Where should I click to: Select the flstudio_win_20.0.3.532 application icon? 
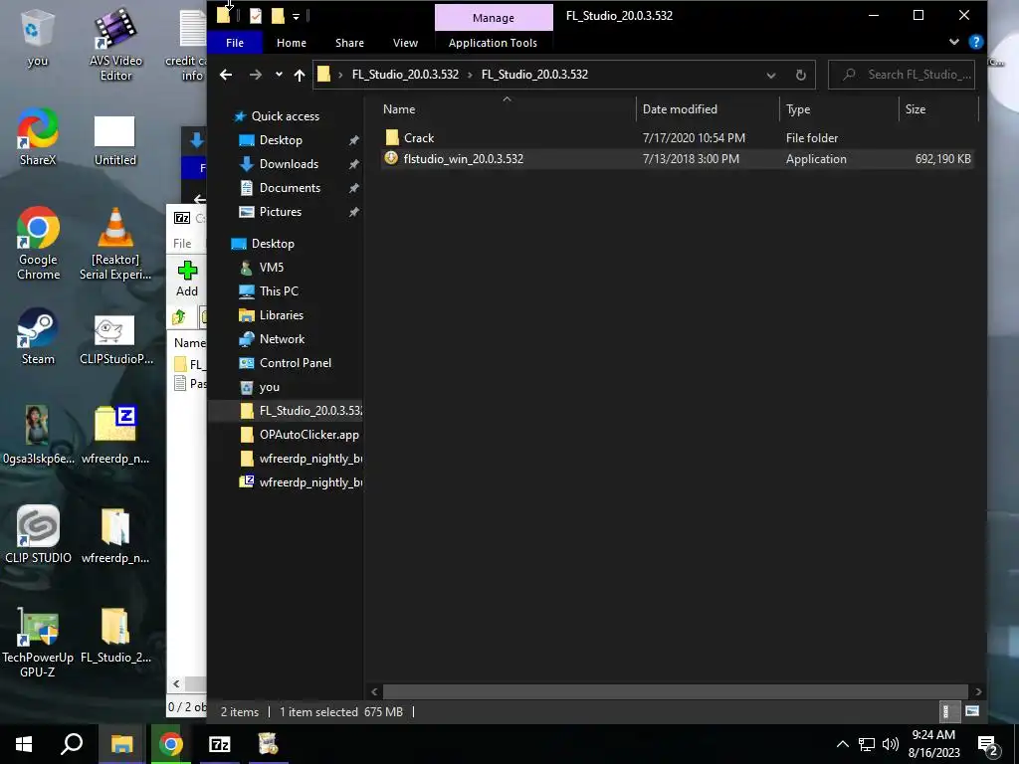[x=391, y=158]
